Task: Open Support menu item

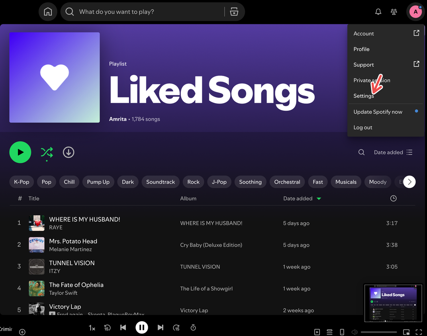Action: [x=386, y=64]
